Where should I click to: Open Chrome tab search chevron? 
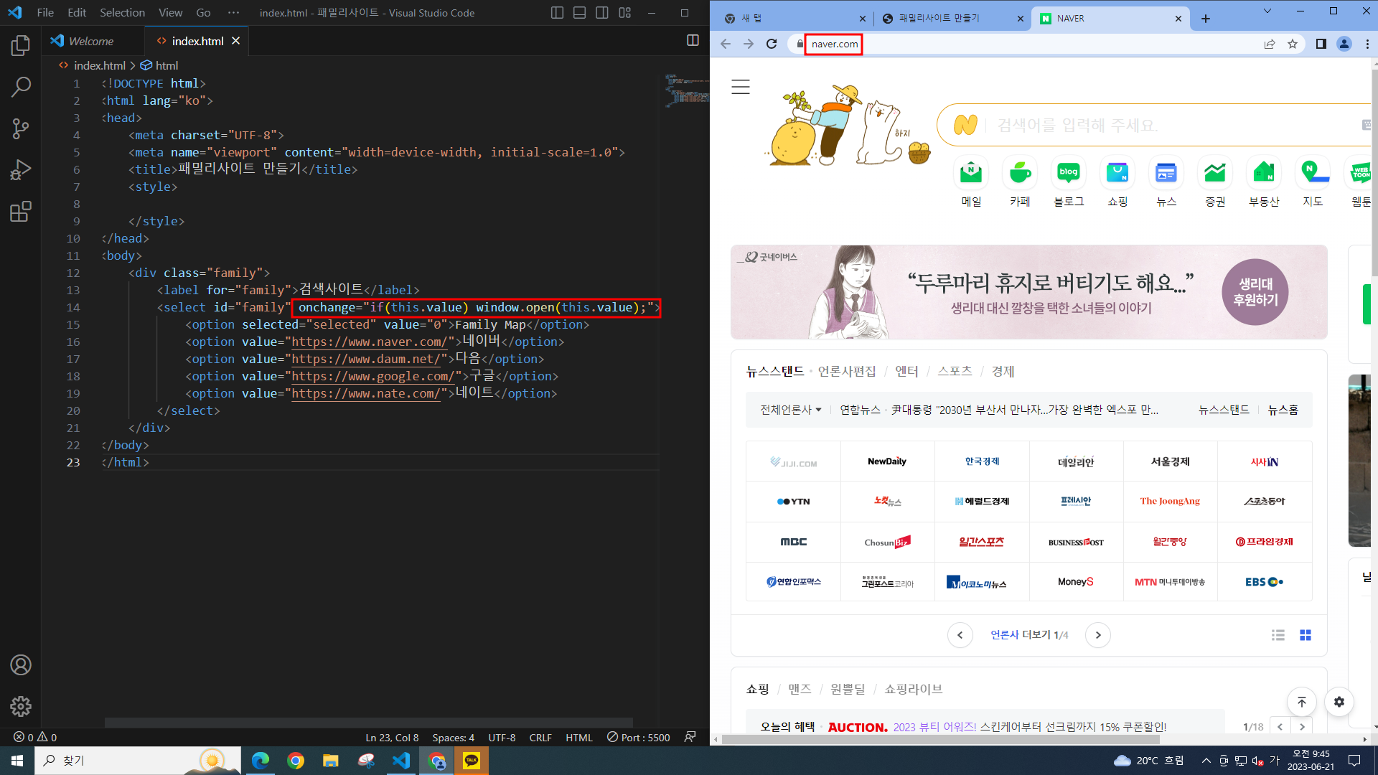(1267, 11)
